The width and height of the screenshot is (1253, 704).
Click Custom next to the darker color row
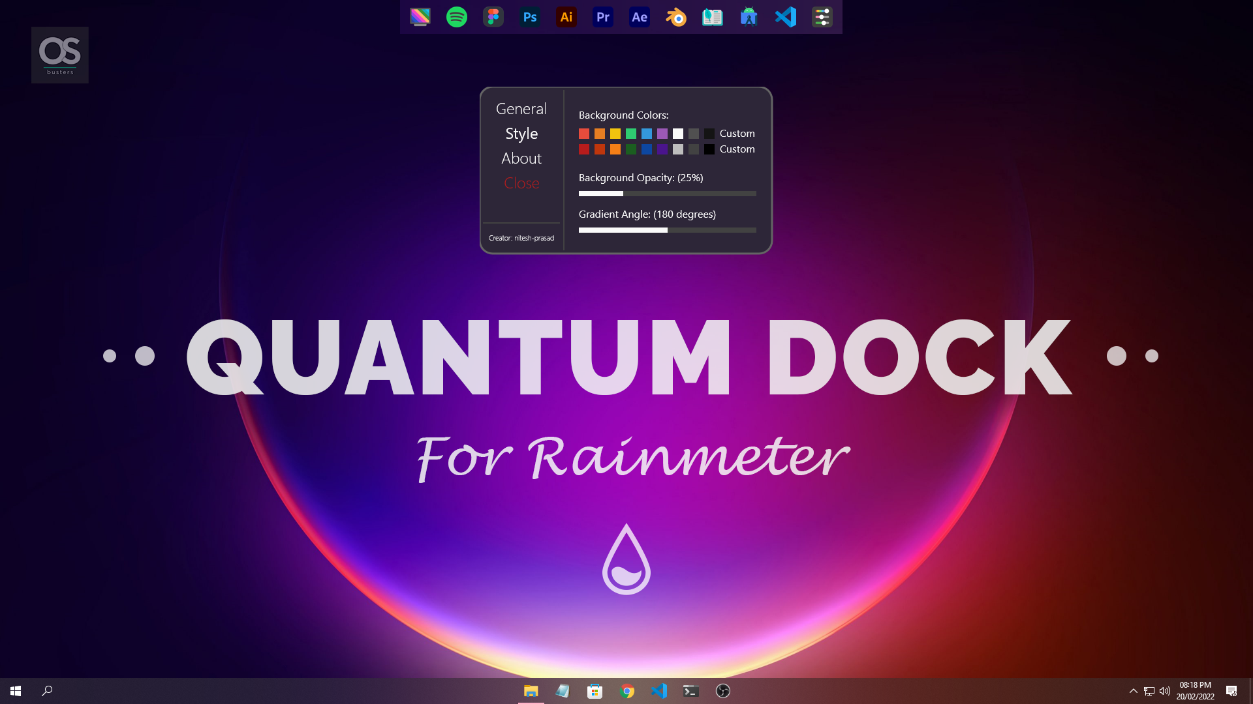click(x=737, y=149)
